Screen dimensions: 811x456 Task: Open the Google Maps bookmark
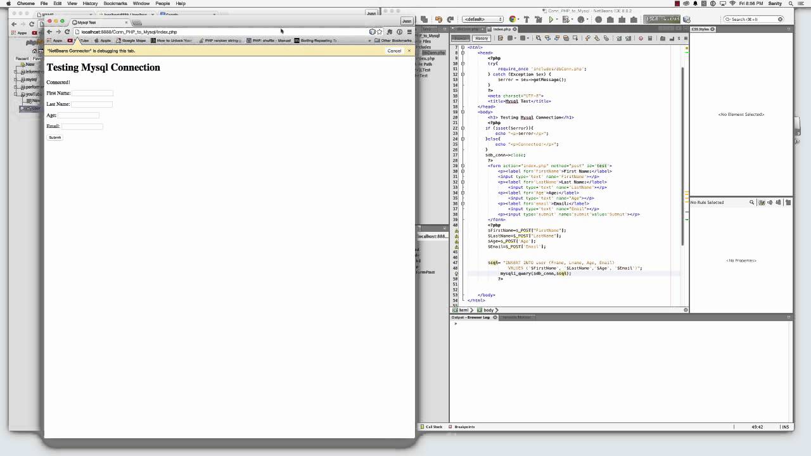131,41
